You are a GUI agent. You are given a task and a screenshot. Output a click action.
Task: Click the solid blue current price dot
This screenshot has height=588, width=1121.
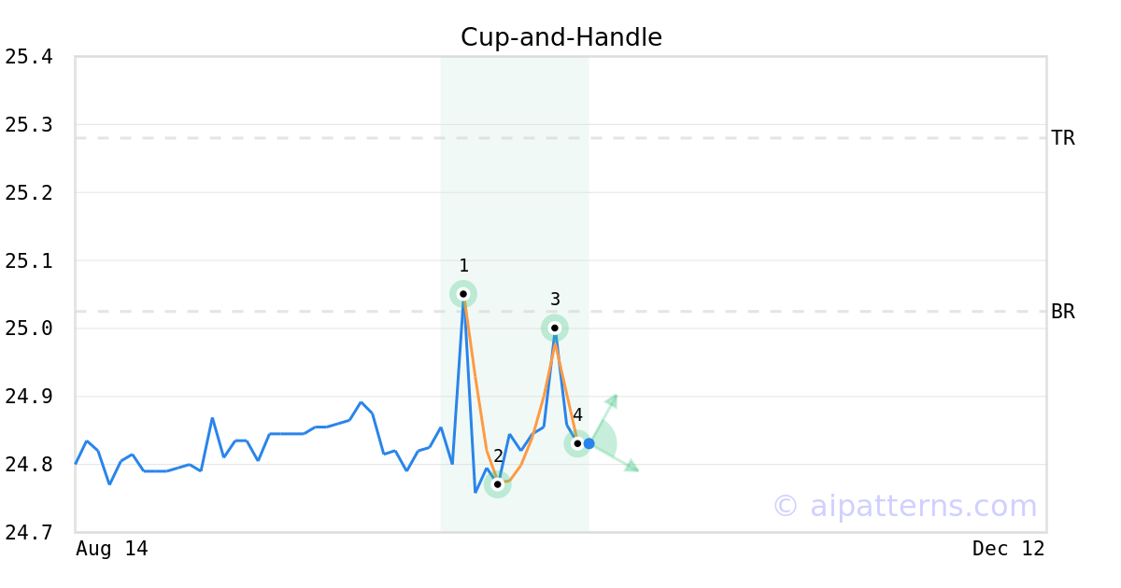tap(589, 443)
